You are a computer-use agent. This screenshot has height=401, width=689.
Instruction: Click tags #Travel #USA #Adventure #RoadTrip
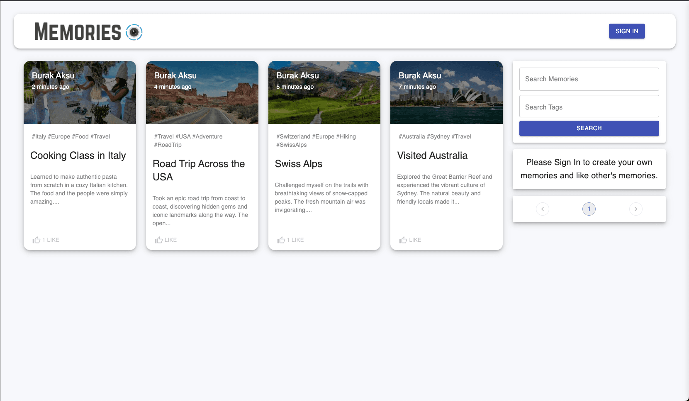coord(188,141)
